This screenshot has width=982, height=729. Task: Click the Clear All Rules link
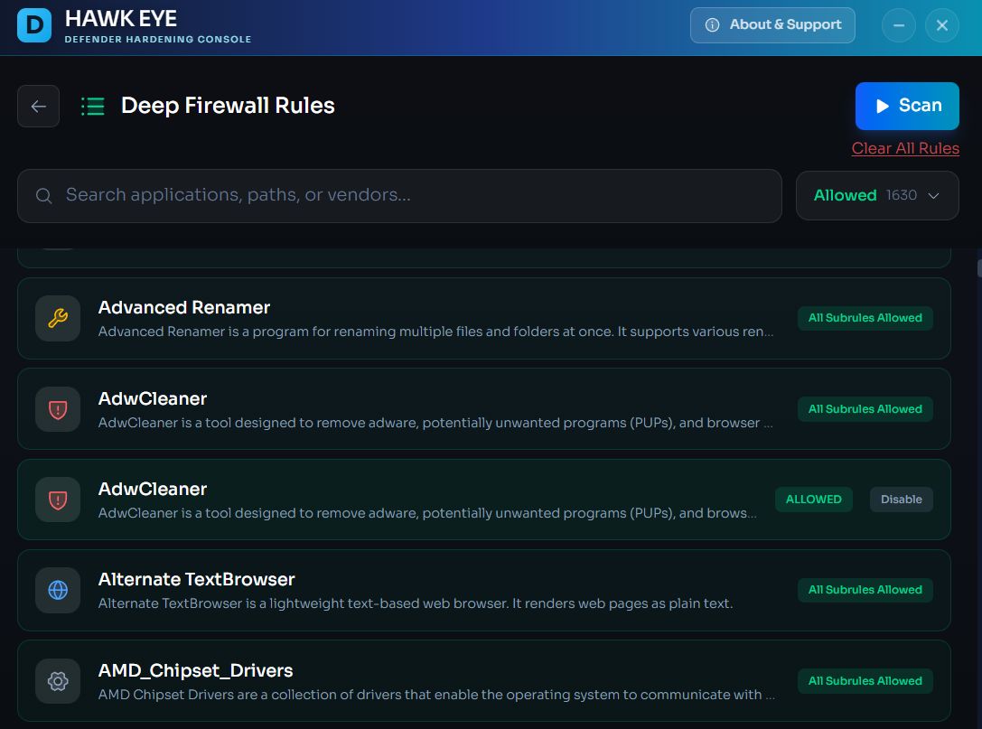point(905,148)
